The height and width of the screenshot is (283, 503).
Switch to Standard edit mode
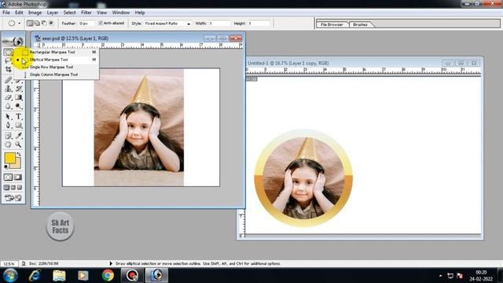coord(9,177)
